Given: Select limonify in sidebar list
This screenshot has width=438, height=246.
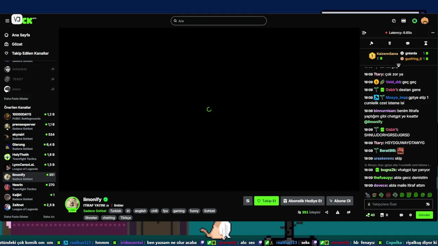Looking at the screenshot, I should [29, 177].
